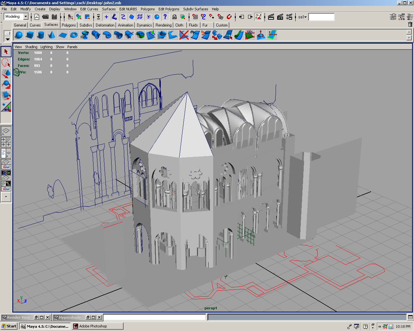Screen dimensions: 414x331
Task: Click the shelf trash can icon
Action: (x=410, y=24)
